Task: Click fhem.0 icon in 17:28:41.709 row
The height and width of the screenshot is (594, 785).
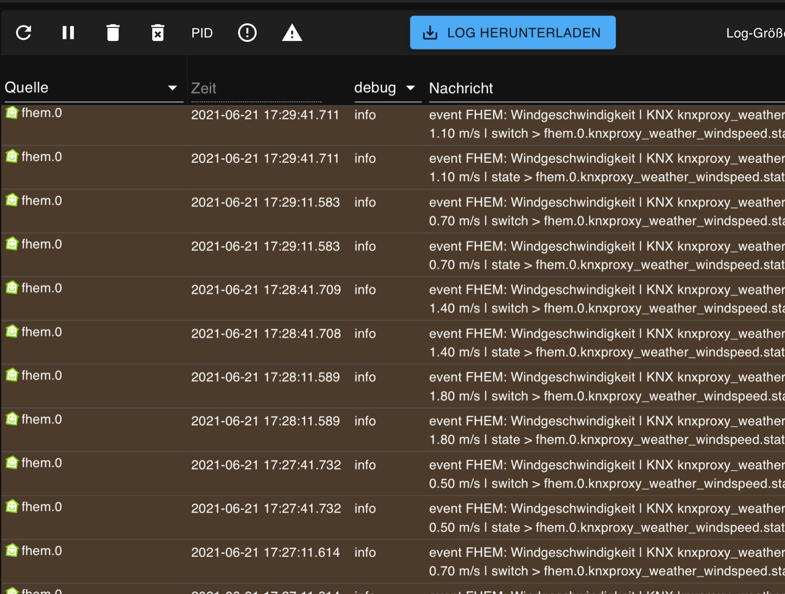Action: pos(12,288)
